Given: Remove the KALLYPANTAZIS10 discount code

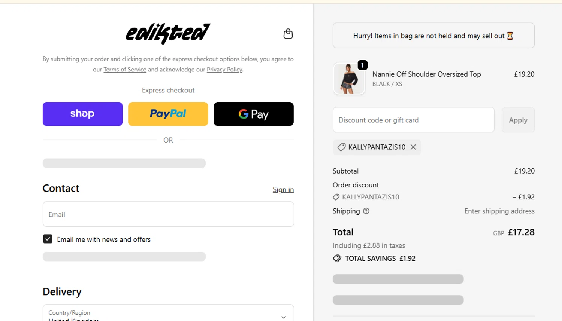Looking at the screenshot, I should pyautogui.click(x=413, y=147).
